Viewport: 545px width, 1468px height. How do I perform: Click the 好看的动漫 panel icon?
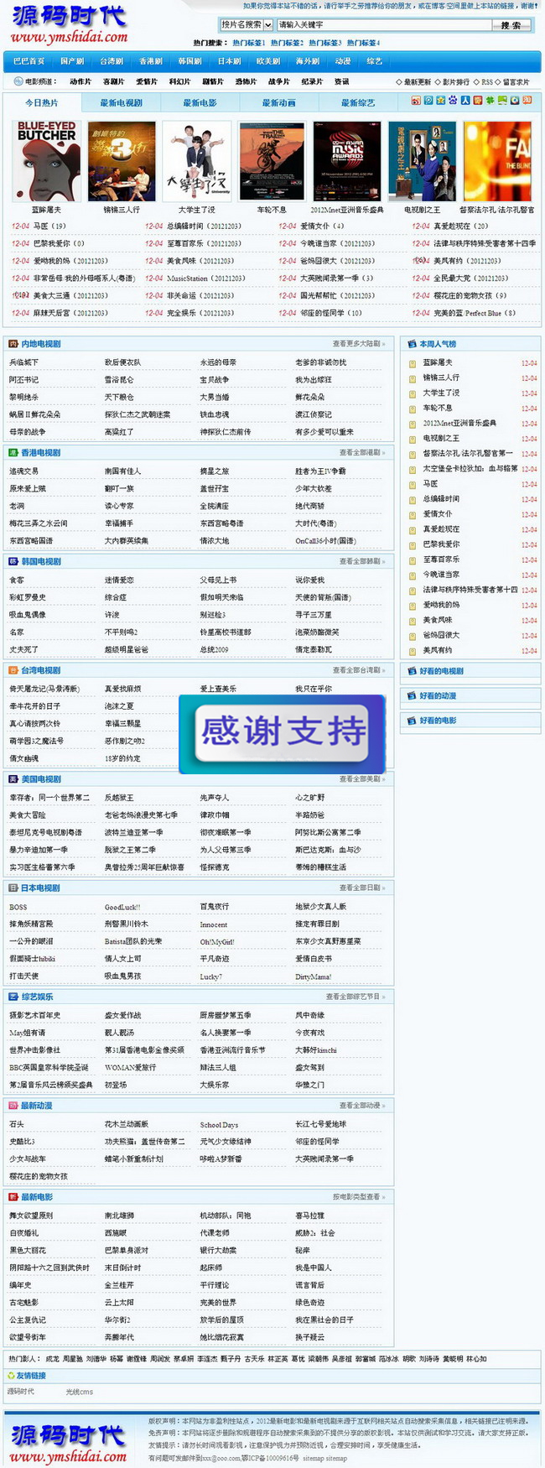[411, 696]
